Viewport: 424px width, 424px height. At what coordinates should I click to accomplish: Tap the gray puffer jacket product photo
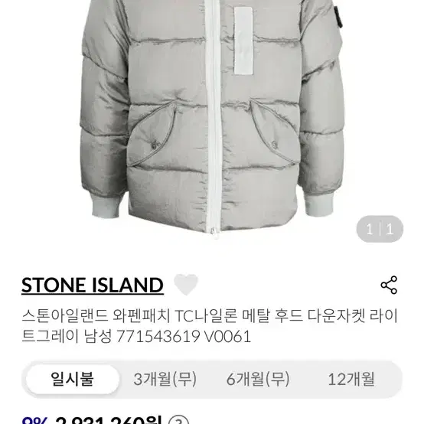coord(213,116)
